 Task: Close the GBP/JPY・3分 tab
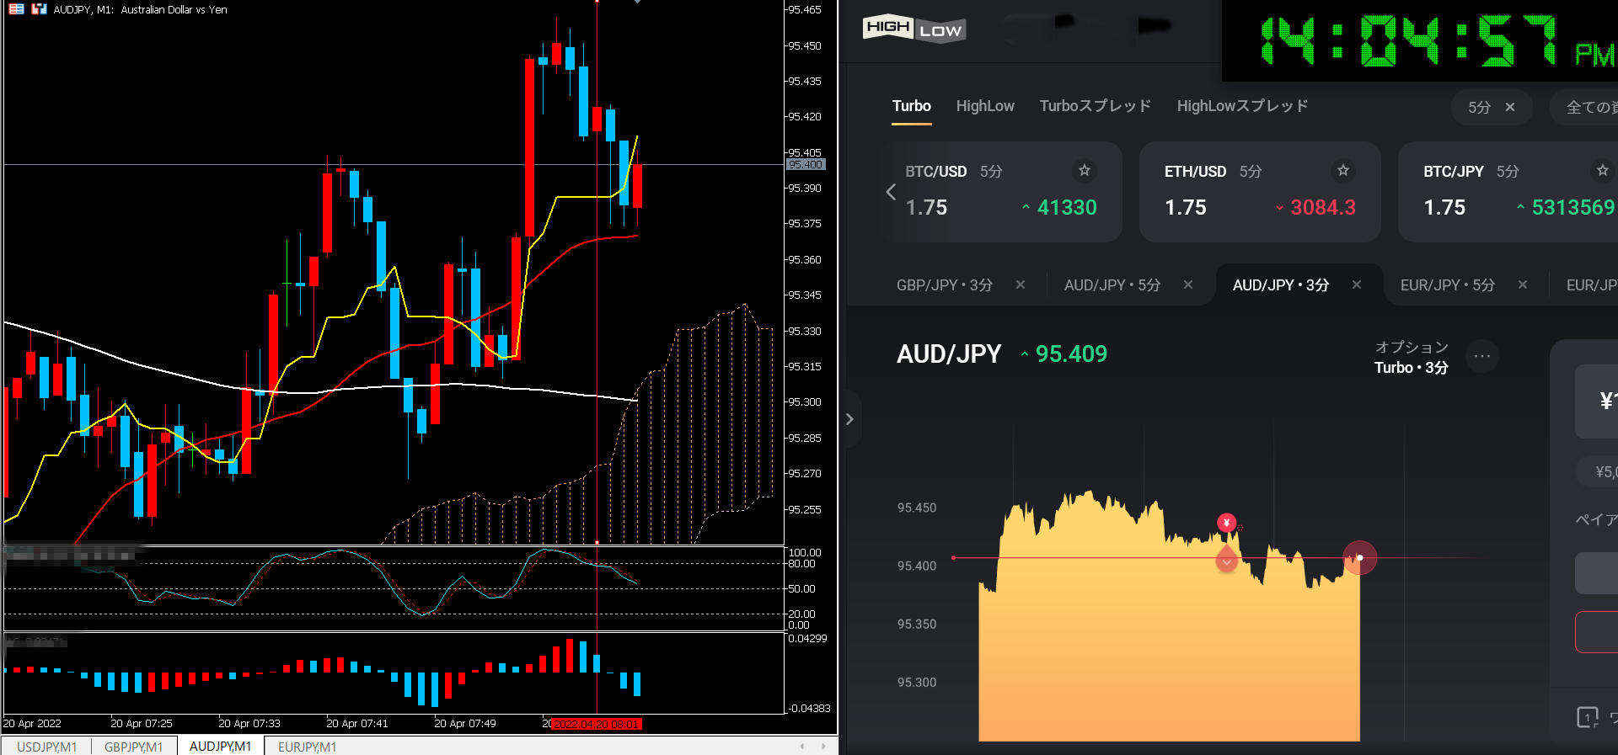point(1020,285)
